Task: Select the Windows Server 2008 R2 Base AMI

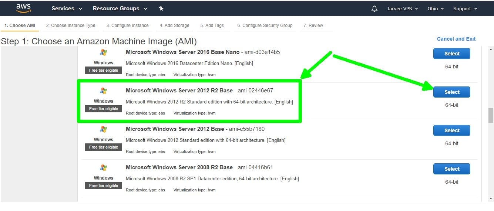Action: tap(452, 169)
